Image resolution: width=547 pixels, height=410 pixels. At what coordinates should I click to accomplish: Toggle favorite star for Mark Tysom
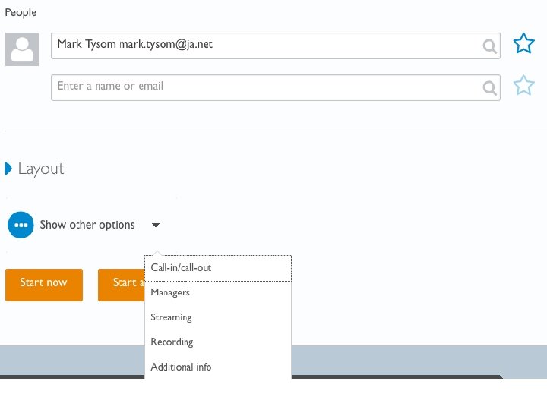[523, 44]
